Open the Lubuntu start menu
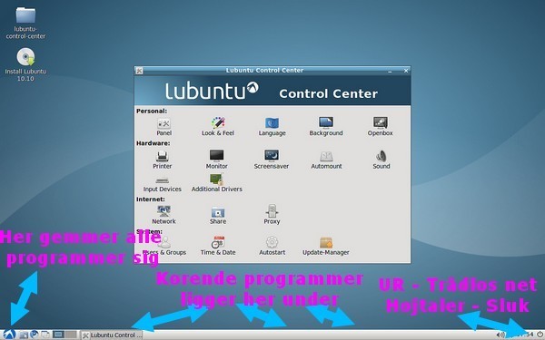Viewport: 545px width, 340px height. [x=9, y=335]
